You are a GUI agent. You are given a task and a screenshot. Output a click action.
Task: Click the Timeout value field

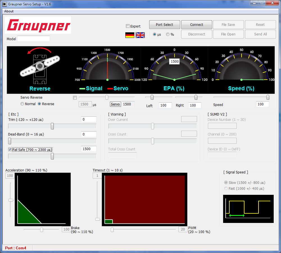tap(97, 176)
